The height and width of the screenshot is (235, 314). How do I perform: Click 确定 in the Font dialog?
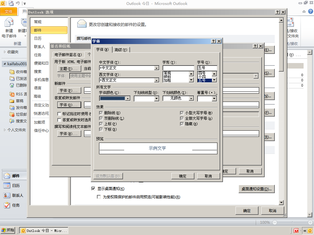click(183, 176)
